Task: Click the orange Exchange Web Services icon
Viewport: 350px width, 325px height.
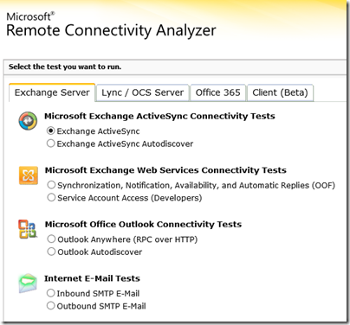Action: (x=29, y=175)
